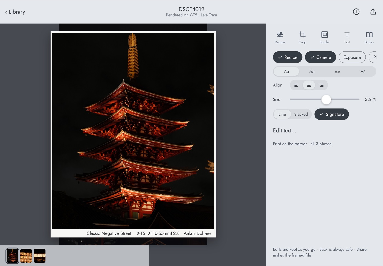383x266 pixels.
Task: Select the second serif font style
Action: [312, 72]
